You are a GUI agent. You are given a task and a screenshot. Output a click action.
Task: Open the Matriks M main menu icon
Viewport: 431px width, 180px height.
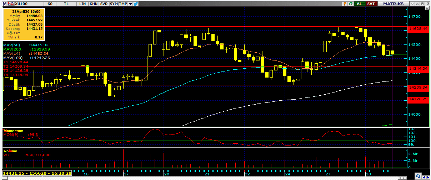pos(4,4)
